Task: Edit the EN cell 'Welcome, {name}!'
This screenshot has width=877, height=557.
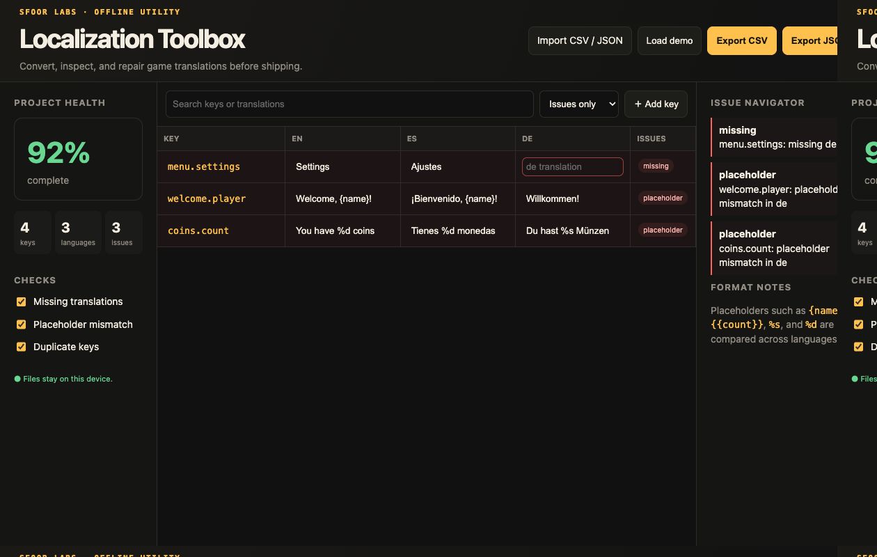Action: 342,198
